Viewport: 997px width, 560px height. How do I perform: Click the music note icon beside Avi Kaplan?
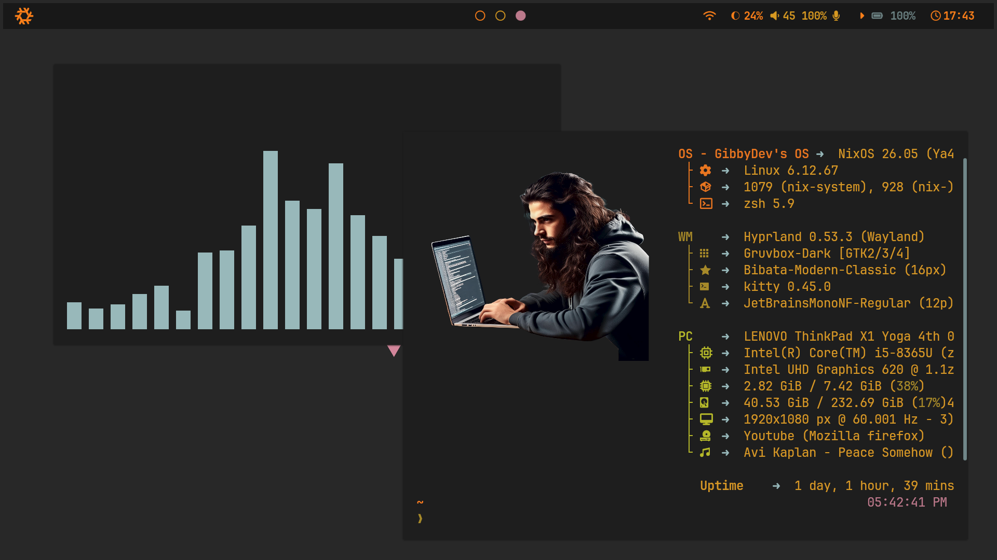coord(705,453)
